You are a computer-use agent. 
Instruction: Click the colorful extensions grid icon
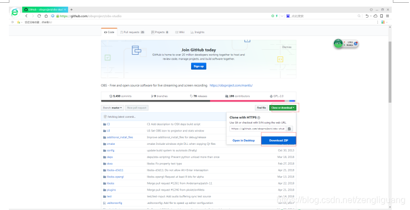(383, 22)
